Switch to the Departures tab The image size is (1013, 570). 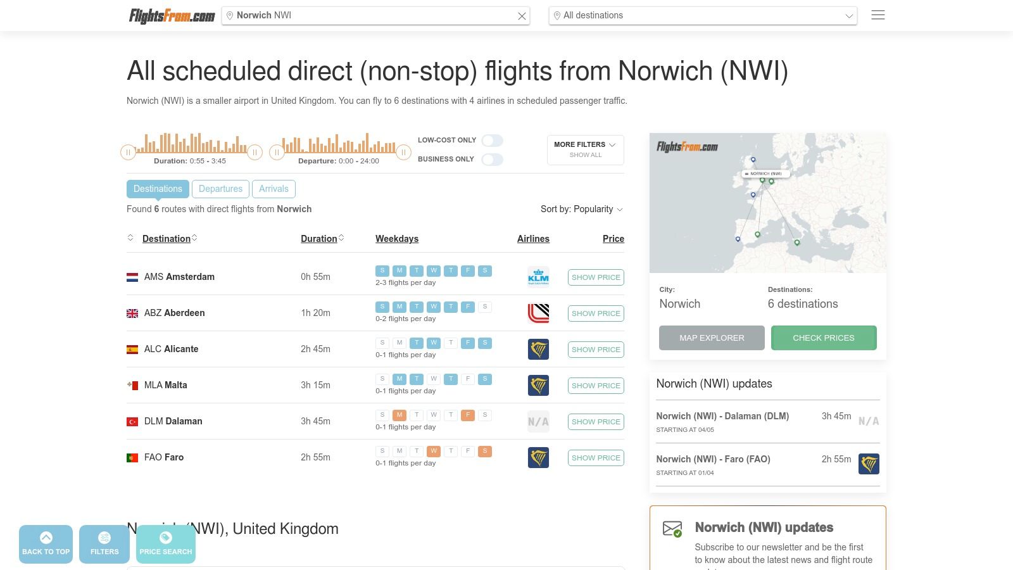[x=220, y=188]
